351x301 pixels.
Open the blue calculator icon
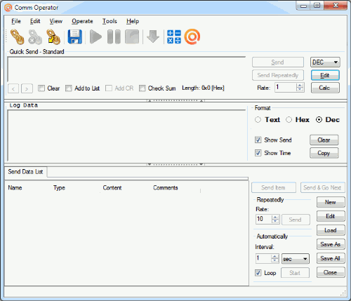click(x=174, y=36)
